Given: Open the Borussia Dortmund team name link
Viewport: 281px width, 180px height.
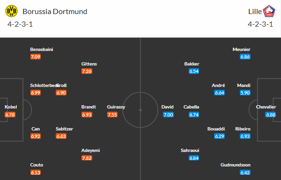Looking at the screenshot, I should (x=55, y=12).
